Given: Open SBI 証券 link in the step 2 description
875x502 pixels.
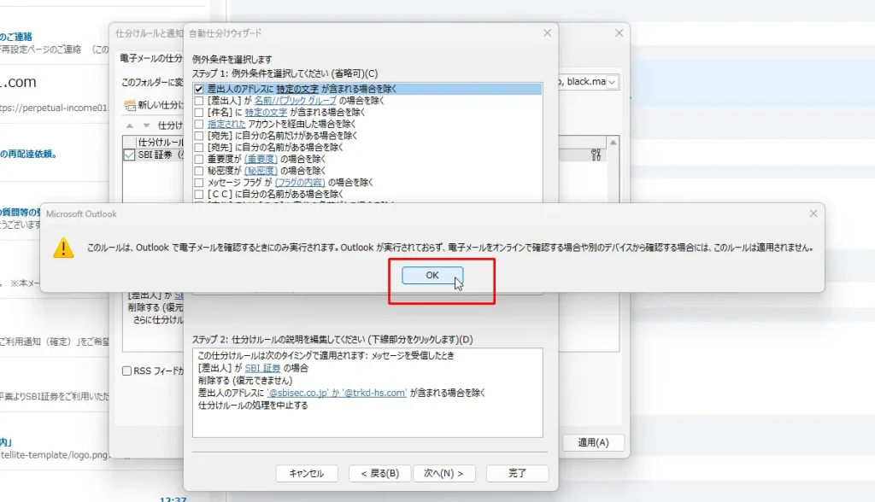Looking at the screenshot, I should tap(262, 368).
